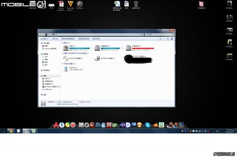The width and height of the screenshot is (237, 157).
Task: Launch Skype from the dock
Action: pyautogui.click(x=148, y=125)
